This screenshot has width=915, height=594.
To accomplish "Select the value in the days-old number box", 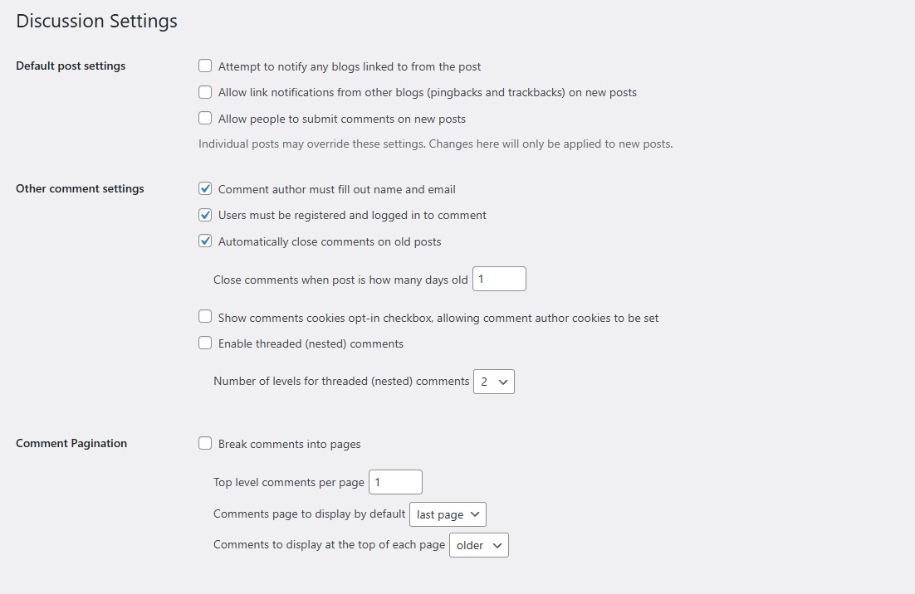I will click(x=498, y=279).
